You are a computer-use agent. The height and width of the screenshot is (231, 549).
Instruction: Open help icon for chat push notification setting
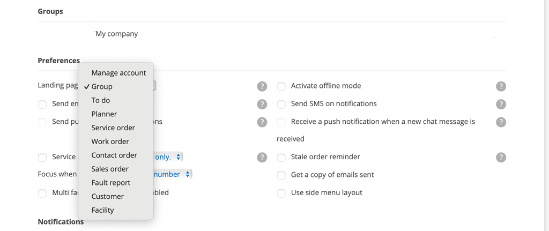tap(501, 122)
